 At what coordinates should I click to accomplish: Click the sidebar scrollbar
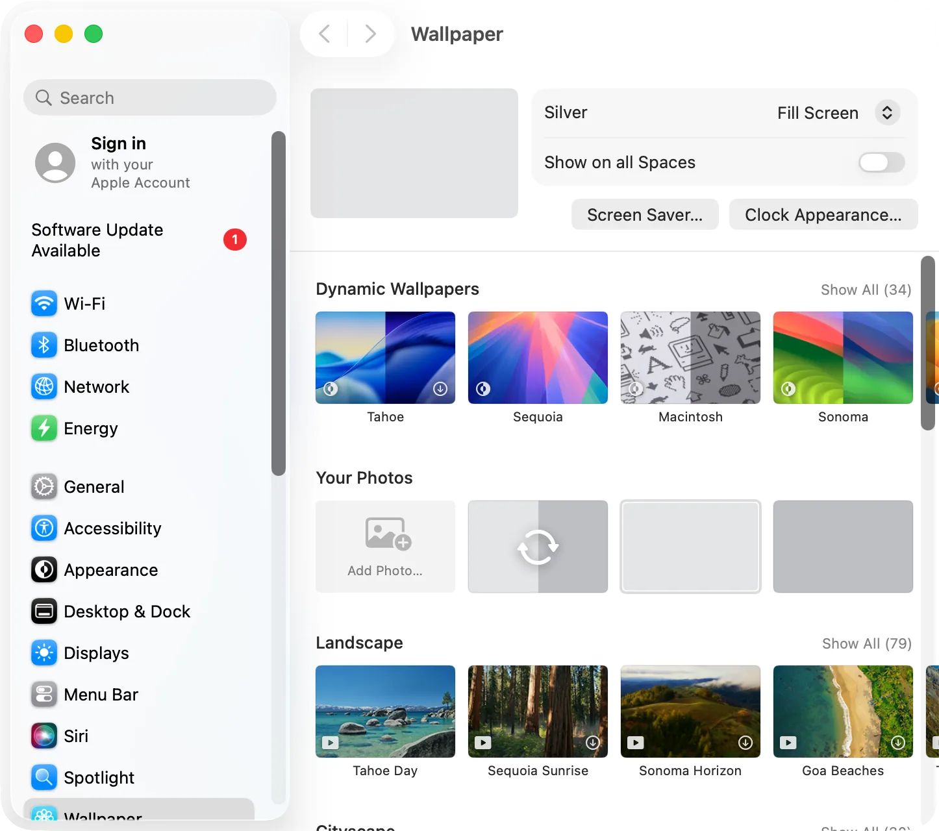[279, 303]
